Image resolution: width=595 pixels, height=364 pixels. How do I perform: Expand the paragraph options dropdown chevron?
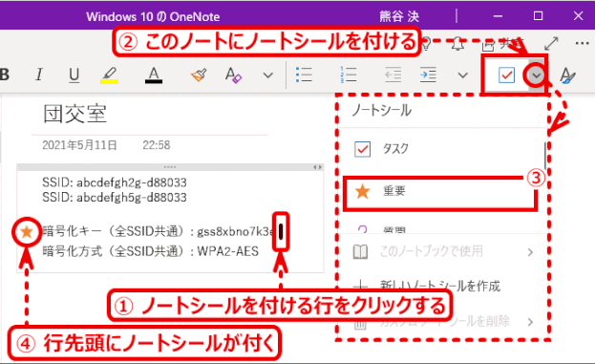tap(462, 75)
